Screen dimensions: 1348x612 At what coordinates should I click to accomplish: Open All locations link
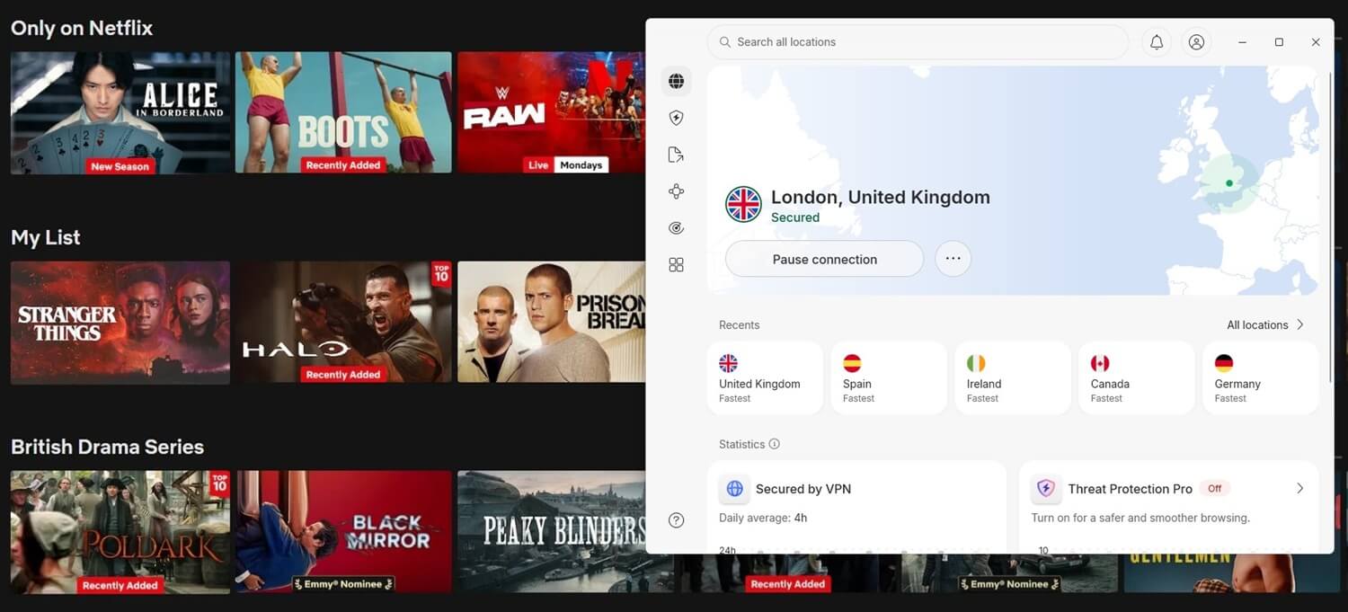pos(1265,324)
